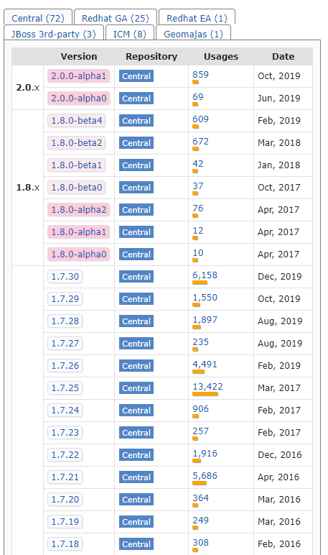Image resolution: width=328 pixels, height=555 pixels.
Task: Open the JBoss 3rd-party (3) tab
Action: coord(54,34)
